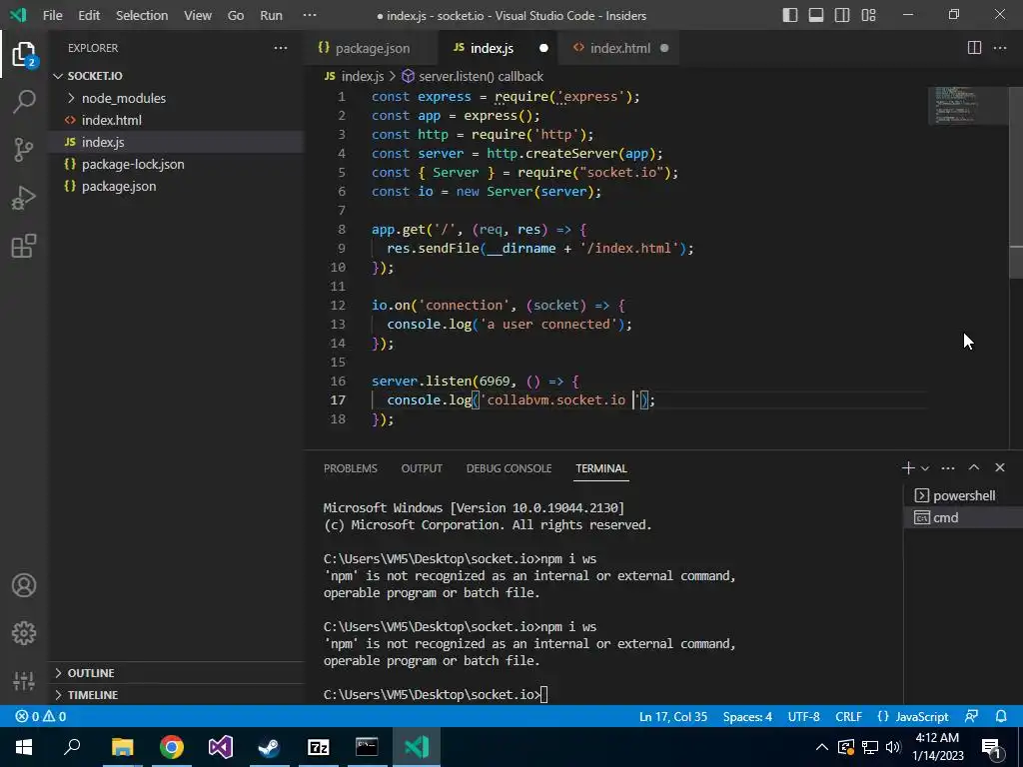Image resolution: width=1023 pixels, height=767 pixels.
Task: Switch to the Debug Console tab
Action: pos(509,468)
